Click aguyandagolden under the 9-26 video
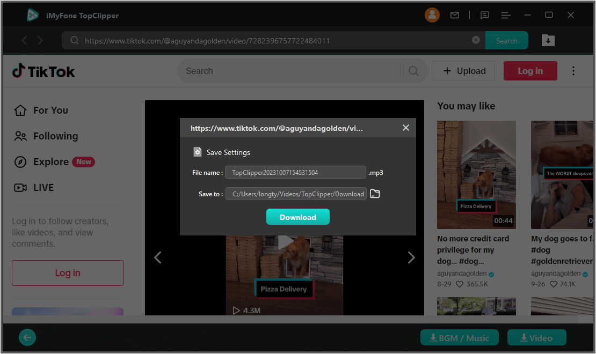 [x=556, y=274]
